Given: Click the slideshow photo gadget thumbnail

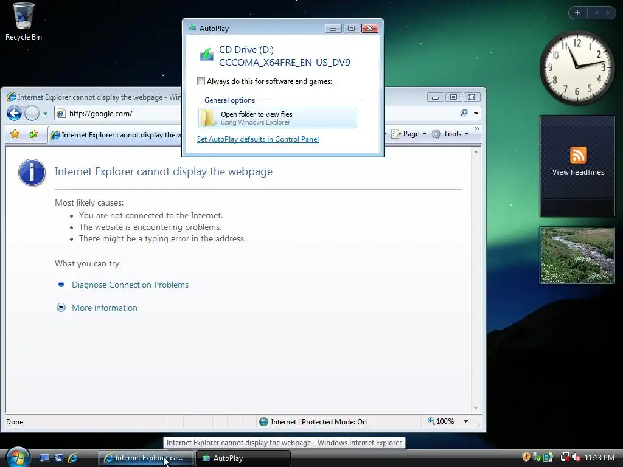Looking at the screenshot, I should 577,255.
